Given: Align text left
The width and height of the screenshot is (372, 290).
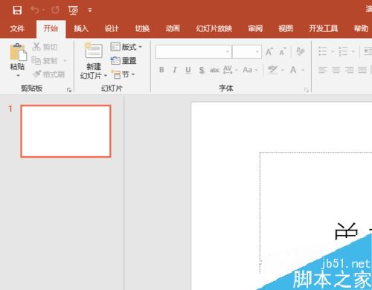Looking at the screenshot, I should pos(323,70).
